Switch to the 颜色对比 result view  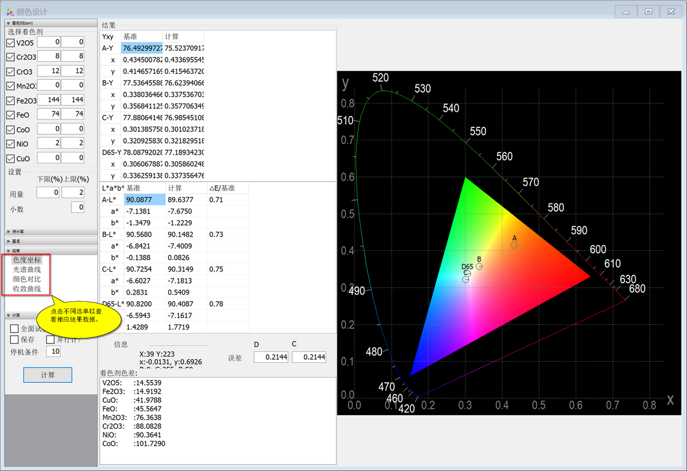pos(27,279)
